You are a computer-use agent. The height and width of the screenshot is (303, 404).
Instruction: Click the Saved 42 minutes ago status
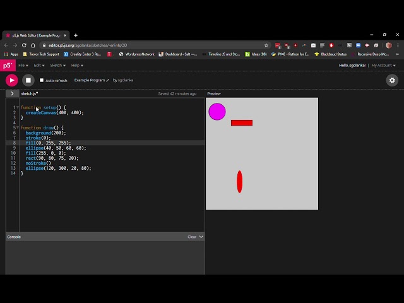tap(177, 93)
